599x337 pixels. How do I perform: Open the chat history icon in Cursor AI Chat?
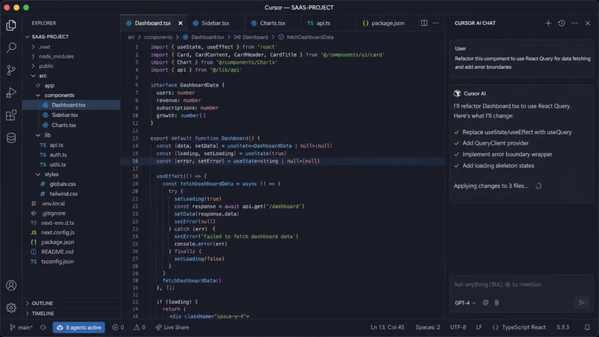[x=560, y=23]
